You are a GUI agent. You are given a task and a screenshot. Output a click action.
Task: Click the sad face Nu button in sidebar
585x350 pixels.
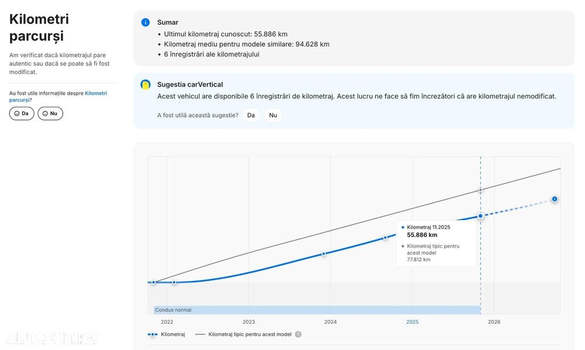click(x=50, y=113)
